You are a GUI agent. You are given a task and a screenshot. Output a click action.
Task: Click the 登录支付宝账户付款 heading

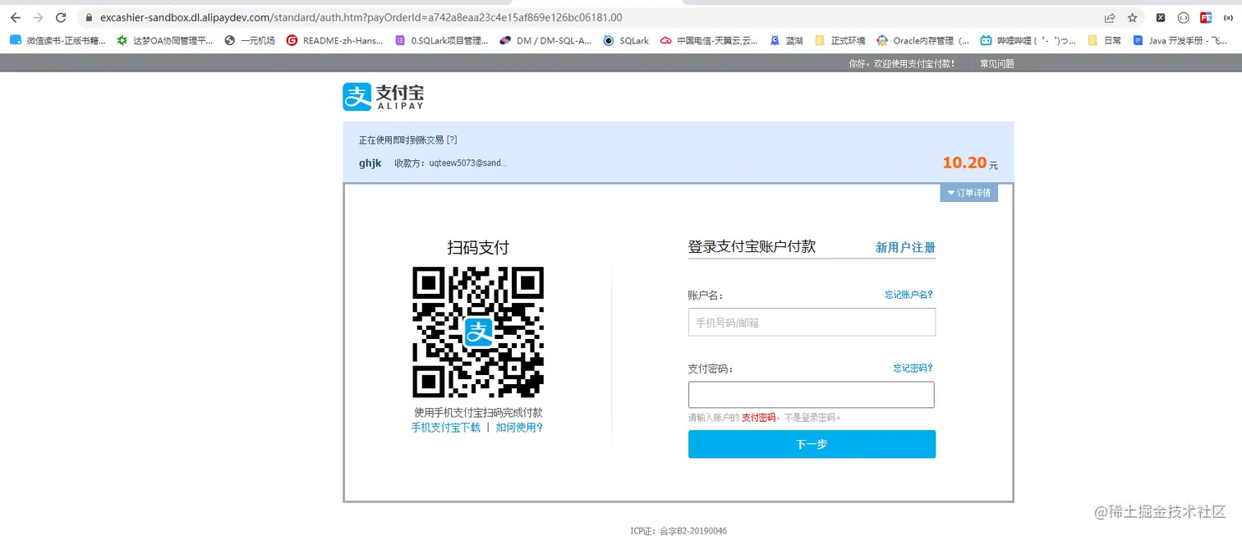coord(752,246)
